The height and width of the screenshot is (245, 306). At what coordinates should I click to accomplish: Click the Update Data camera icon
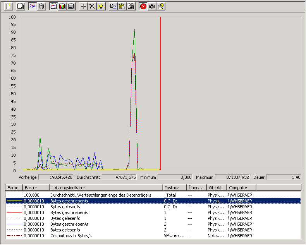click(x=152, y=7)
